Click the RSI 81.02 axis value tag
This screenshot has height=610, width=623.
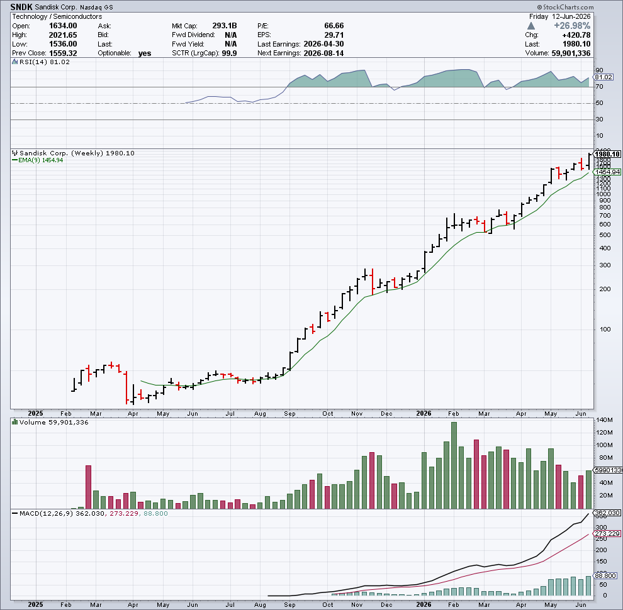(603, 77)
